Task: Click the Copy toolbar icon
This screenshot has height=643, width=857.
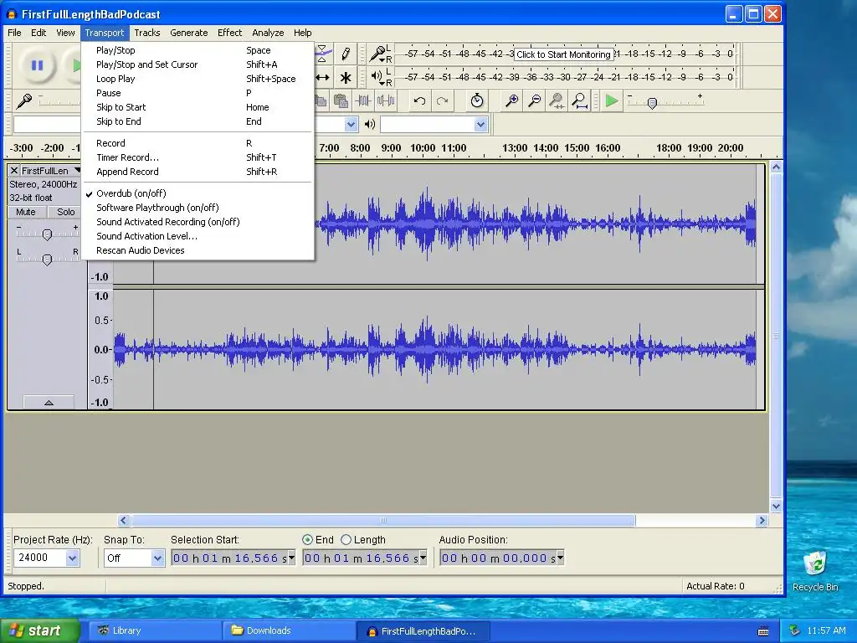Action: pos(321,100)
